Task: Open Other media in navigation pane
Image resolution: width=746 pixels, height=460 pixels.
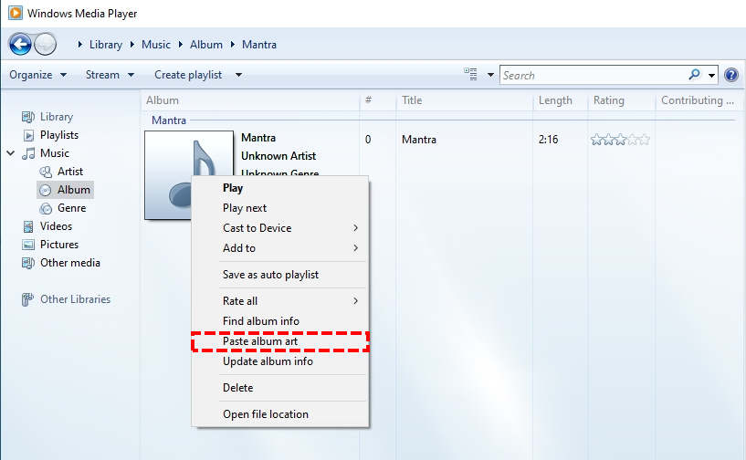Action: [70, 263]
